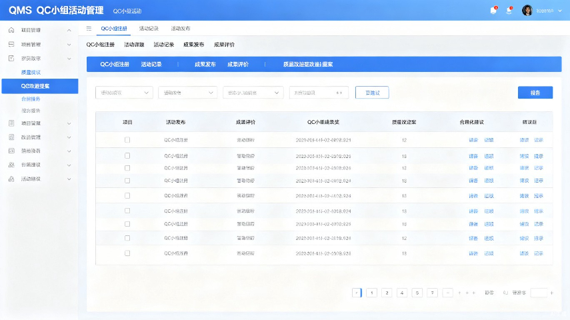Click the QMS QC小组活动管理 title in the header

pos(56,10)
